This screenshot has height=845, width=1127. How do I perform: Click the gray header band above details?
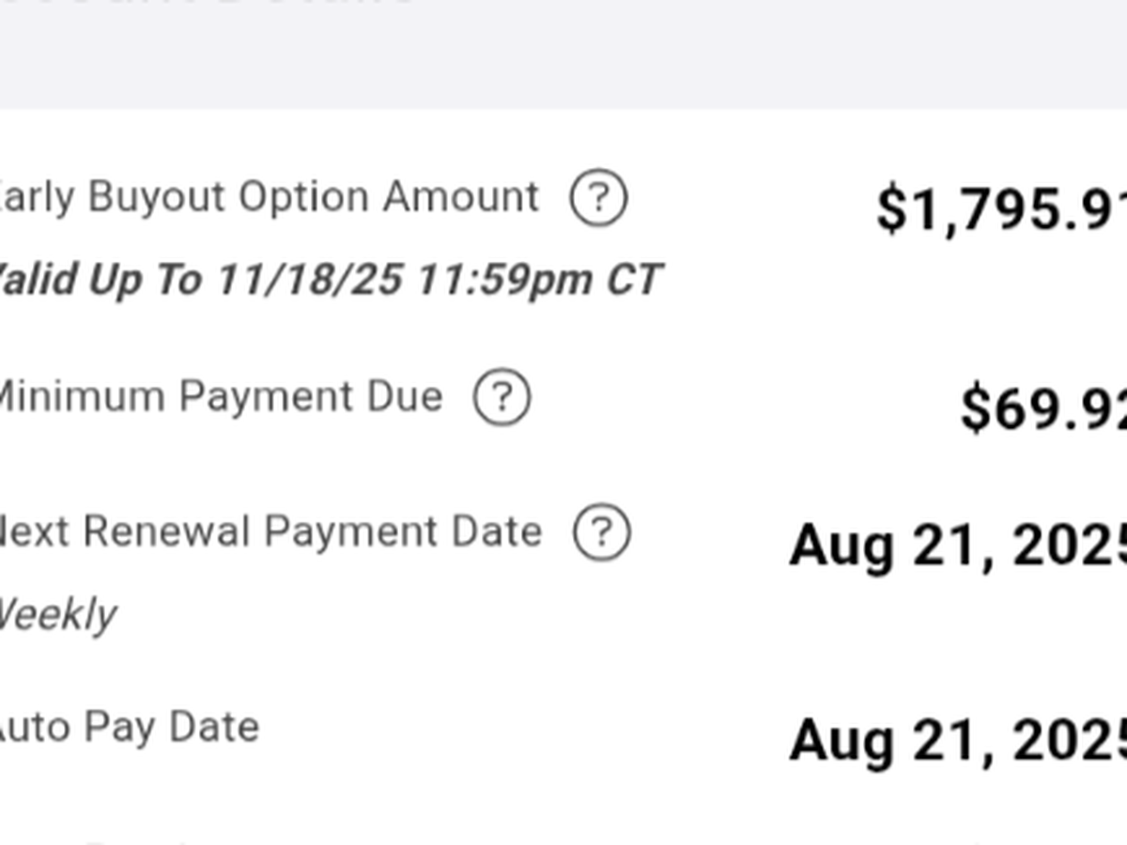(563, 66)
